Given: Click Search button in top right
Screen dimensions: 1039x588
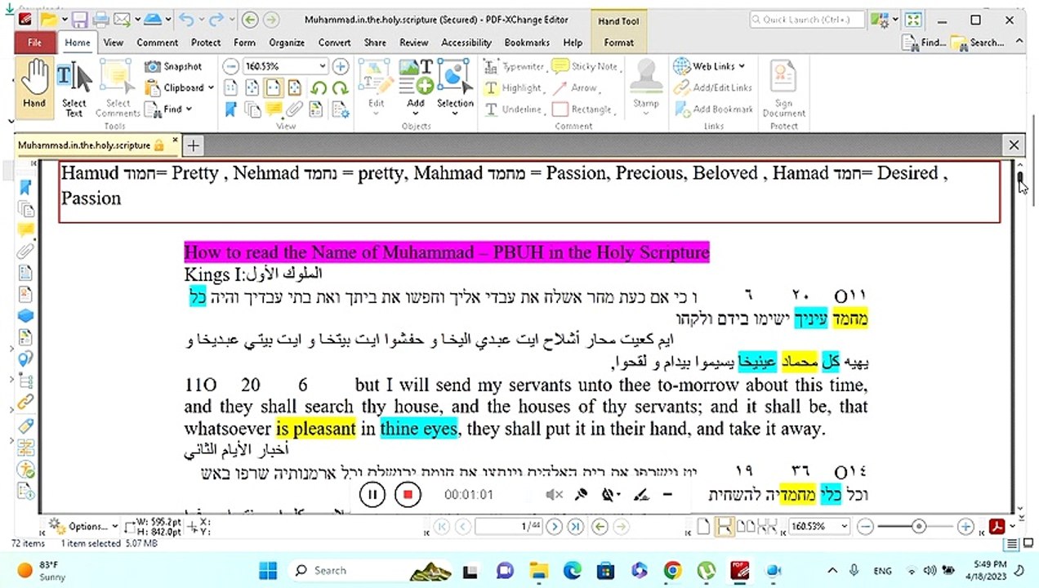Looking at the screenshot, I should pos(979,42).
